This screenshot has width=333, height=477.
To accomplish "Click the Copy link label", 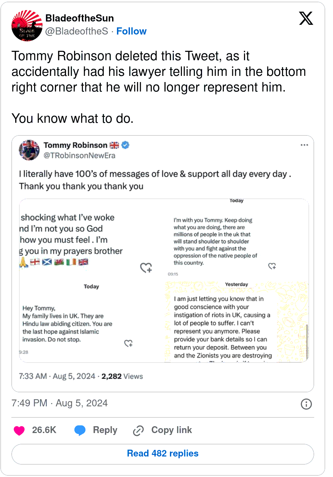I will [172, 430].
